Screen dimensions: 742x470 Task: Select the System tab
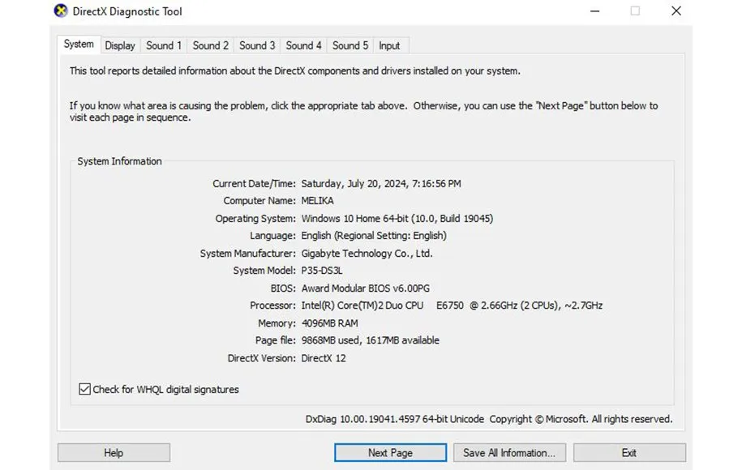coord(79,45)
